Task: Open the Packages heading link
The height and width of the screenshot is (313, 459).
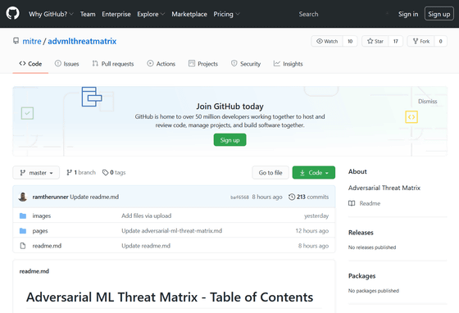Action: click(361, 276)
